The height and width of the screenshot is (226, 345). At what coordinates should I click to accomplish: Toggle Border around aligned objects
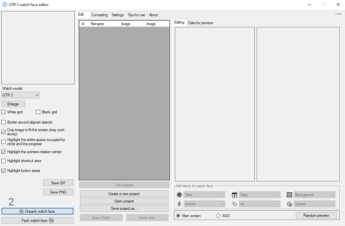click(4, 122)
